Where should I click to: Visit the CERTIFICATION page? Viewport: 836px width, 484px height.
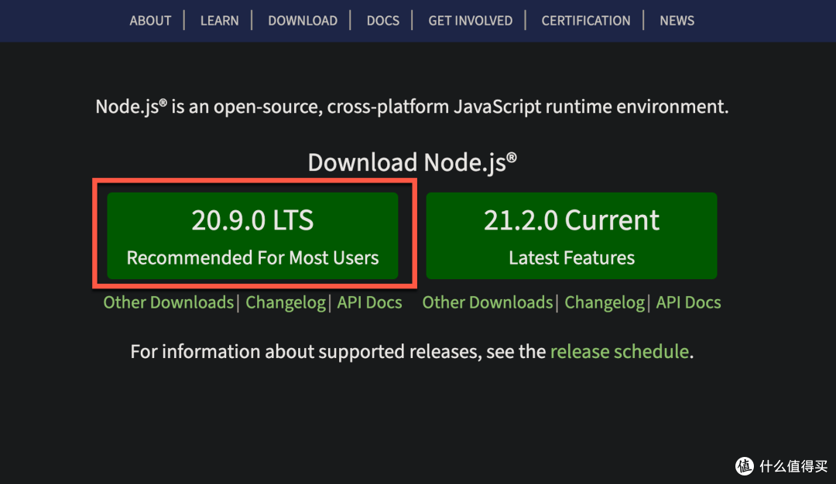point(586,21)
